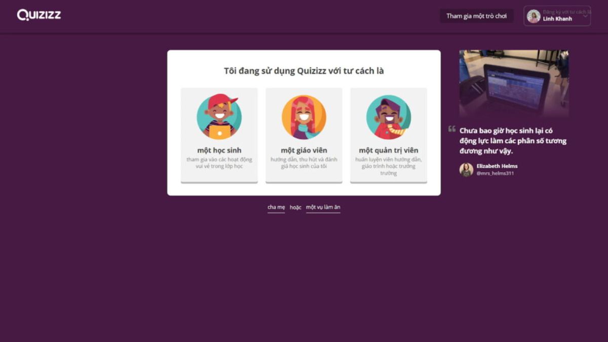
Task: Click the "Tham gia một trò chơi" button
Action: 476,16
